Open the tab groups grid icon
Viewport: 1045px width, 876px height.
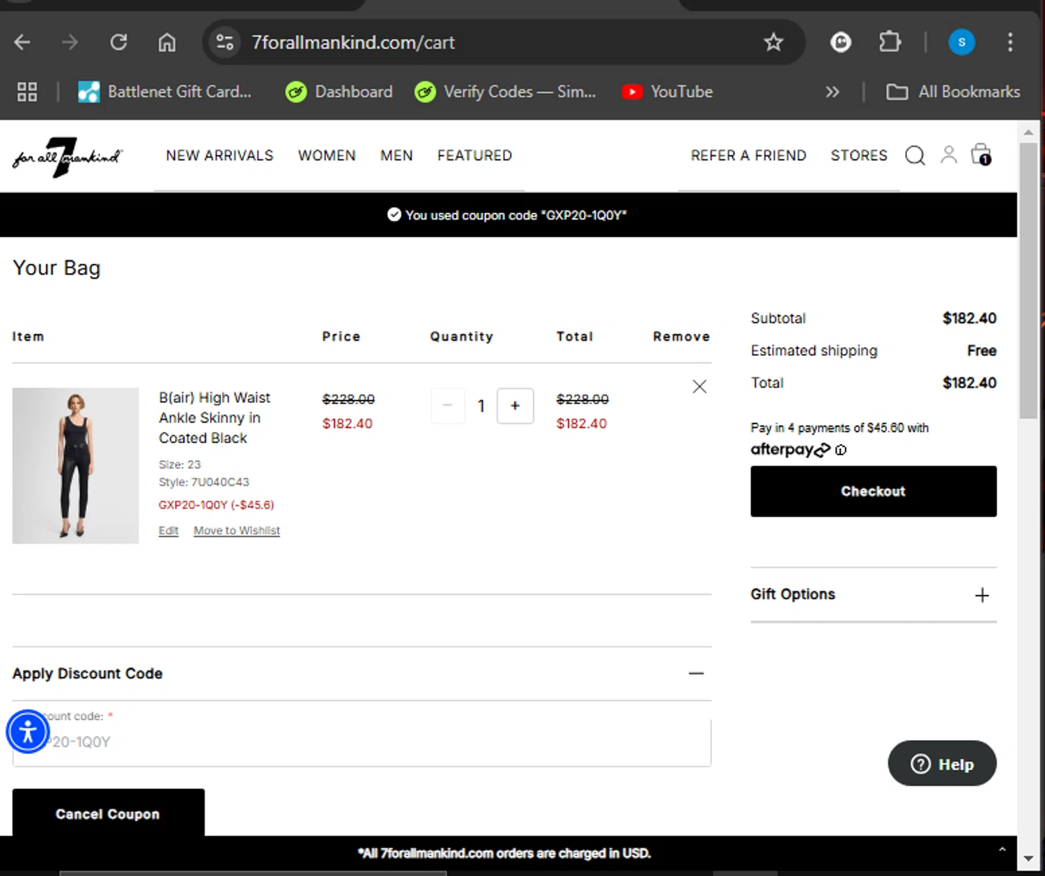point(27,92)
